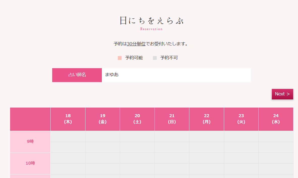The height and width of the screenshot is (178, 298).
Task: Select the 24 (水) column header
Action: click(x=276, y=119)
